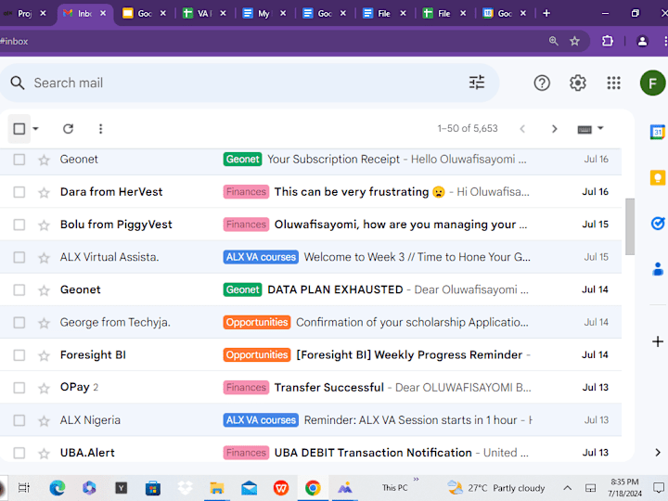The width and height of the screenshot is (668, 501).
Task: Tick the select-all emails checkbox
Action: (x=19, y=129)
